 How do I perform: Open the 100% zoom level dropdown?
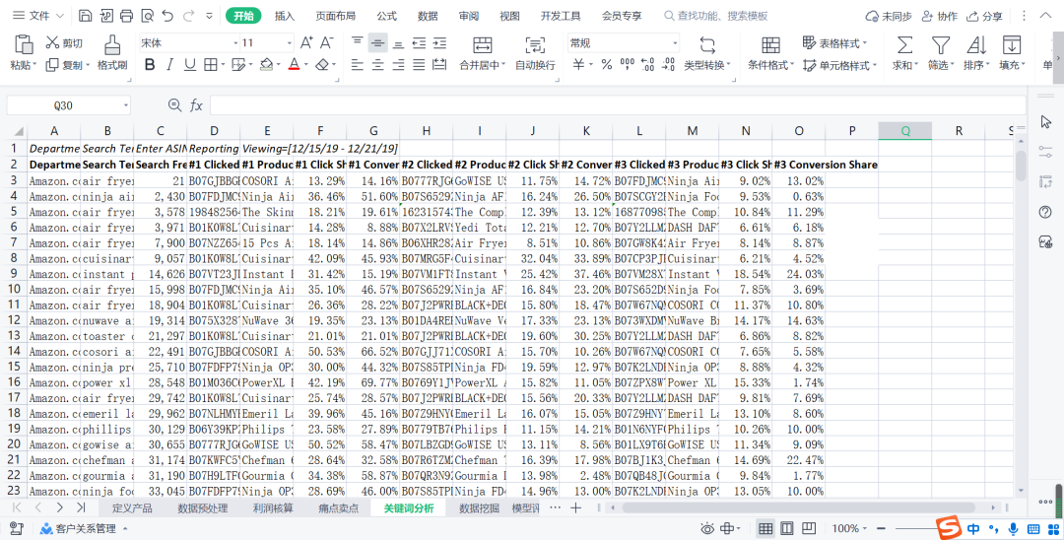[x=850, y=528]
